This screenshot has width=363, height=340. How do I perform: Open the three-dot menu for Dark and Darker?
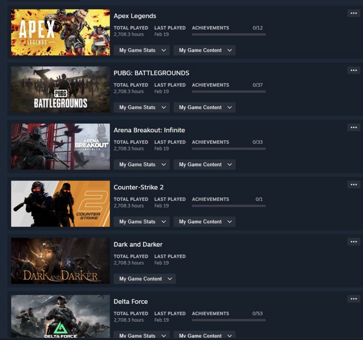tap(354, 242)
